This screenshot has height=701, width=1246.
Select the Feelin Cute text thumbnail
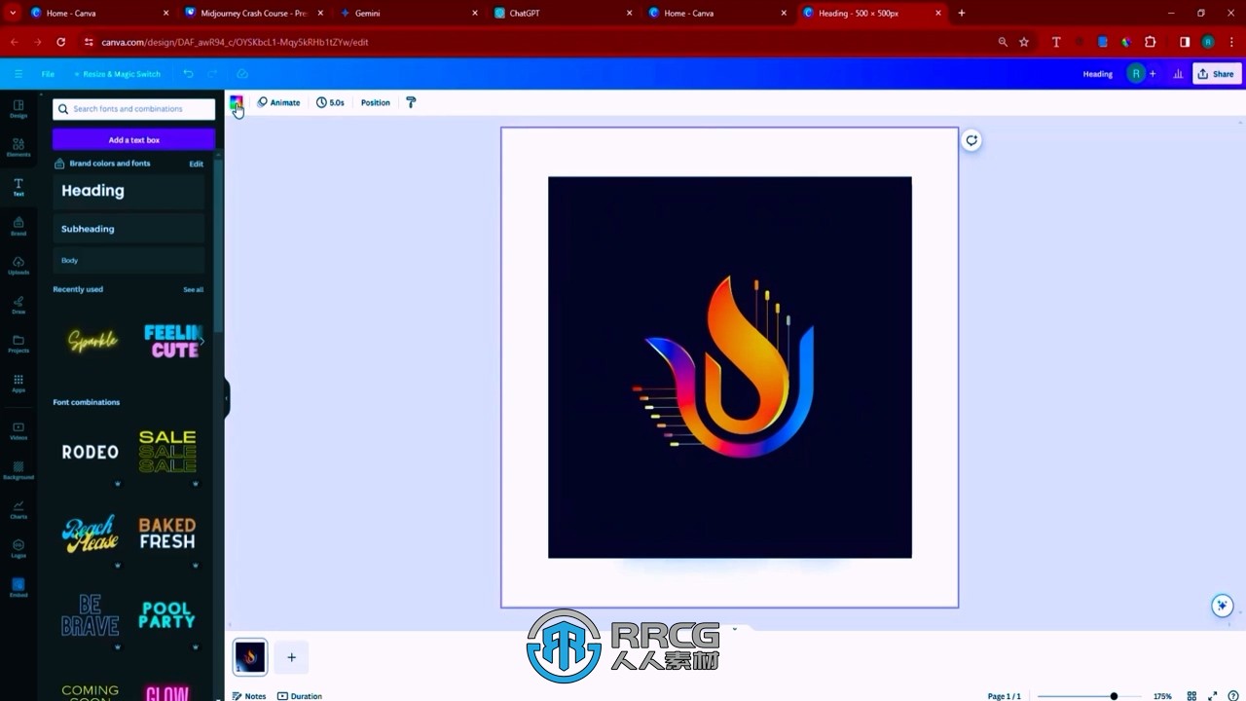[171, 341]
